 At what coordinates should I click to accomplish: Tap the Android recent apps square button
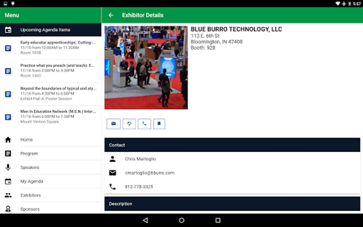pos(218,220)
